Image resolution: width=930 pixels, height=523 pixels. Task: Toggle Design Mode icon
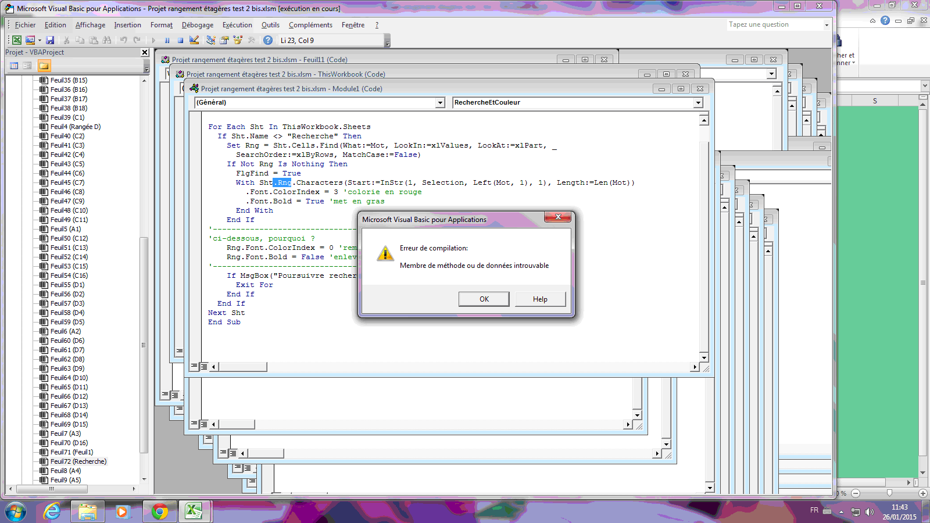(x=194, y=40)
